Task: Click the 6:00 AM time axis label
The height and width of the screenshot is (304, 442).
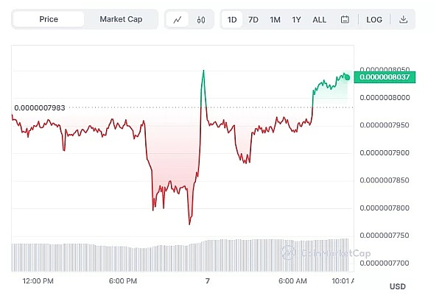Action: pos(292,281)
